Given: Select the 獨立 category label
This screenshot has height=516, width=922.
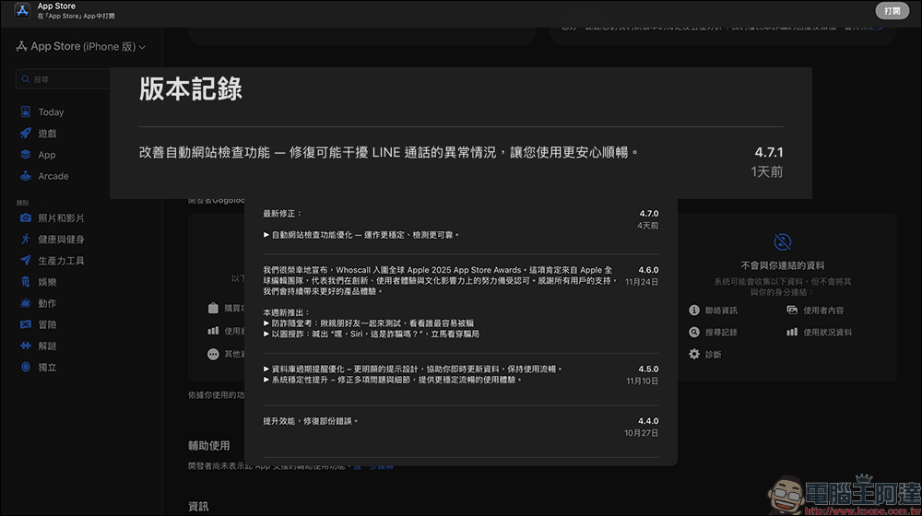Looking at the screenshot, I should pyautogui.click(x=47, y=368).
